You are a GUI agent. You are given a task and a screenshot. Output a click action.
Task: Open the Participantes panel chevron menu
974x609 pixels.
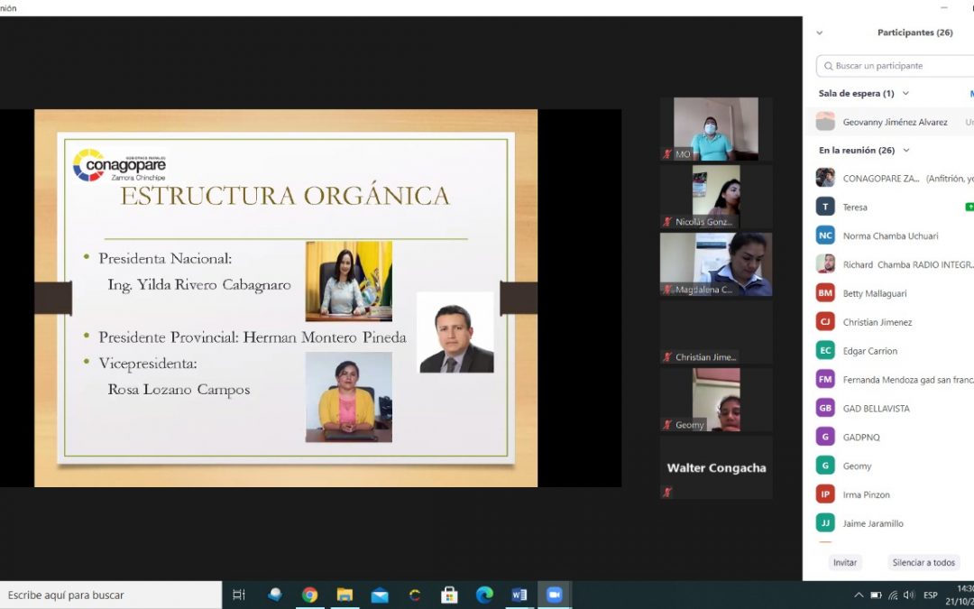(819, 32)
